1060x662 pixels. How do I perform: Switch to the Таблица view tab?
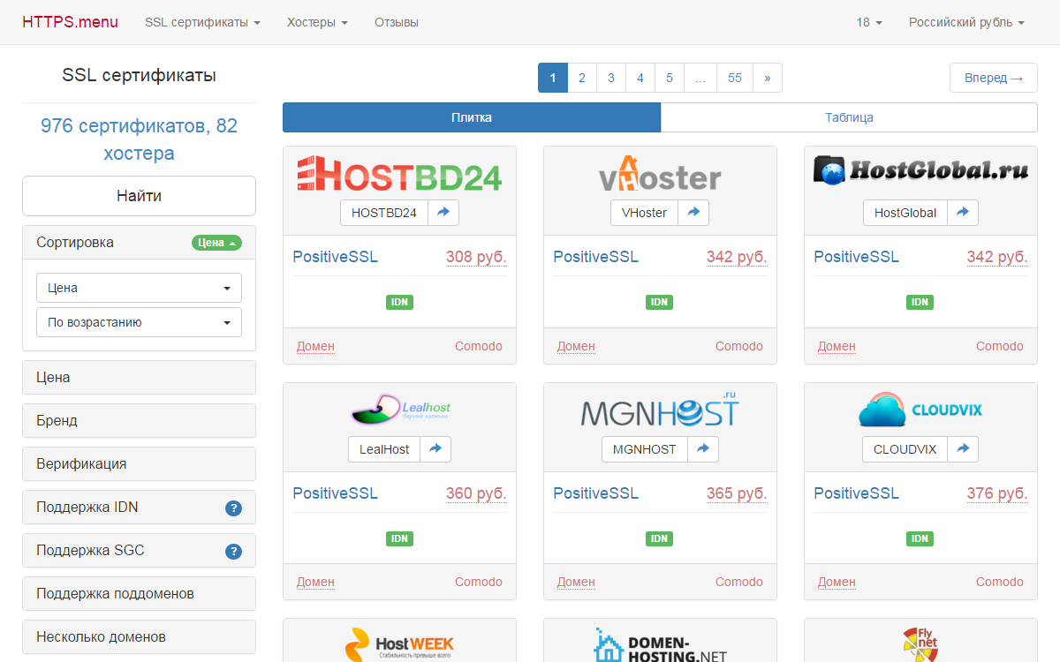(849, 117)
